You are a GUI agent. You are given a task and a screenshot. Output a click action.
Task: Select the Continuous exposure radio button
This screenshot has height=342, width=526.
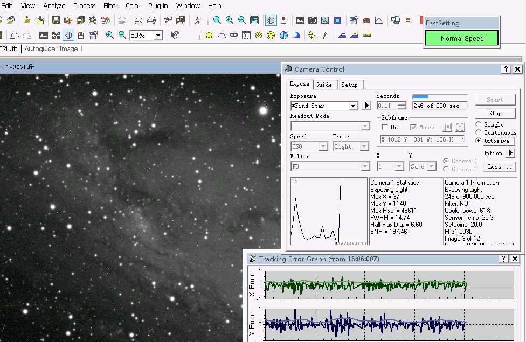coord(479,132)
